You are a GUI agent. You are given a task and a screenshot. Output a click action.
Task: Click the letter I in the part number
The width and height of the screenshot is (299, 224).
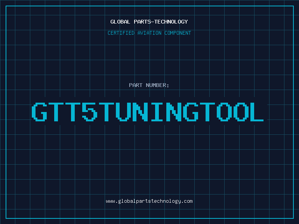tap(157, 112)
